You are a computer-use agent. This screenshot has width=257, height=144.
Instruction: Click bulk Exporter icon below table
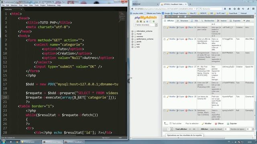click(x=228, y=124)
